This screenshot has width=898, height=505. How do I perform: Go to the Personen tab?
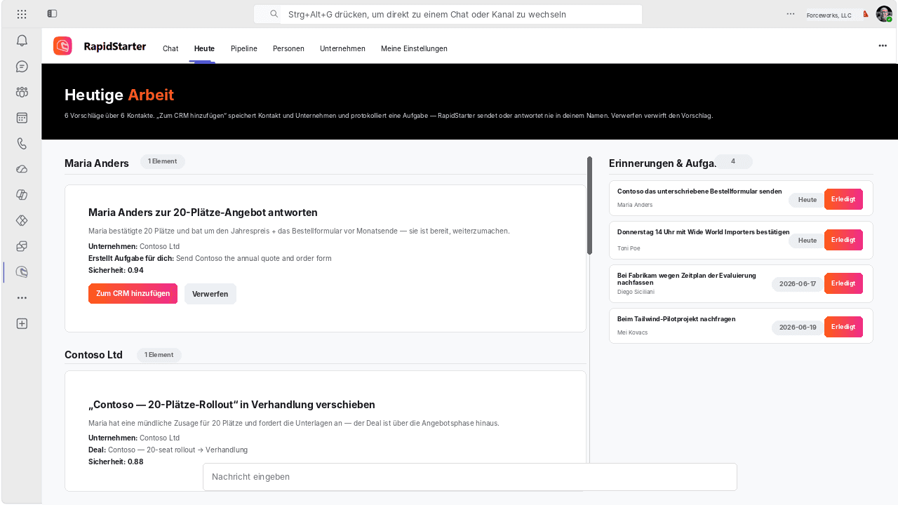(x=288, y=48)
